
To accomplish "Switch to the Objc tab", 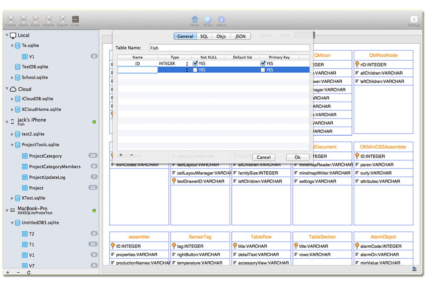I will [221, 36].
